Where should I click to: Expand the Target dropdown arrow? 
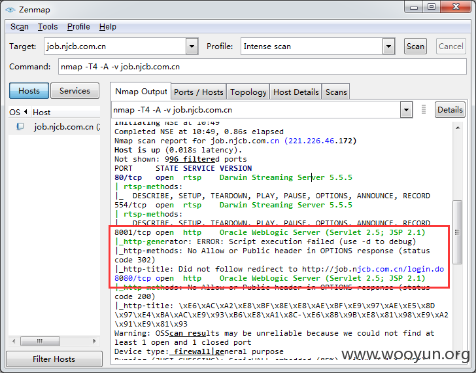[x=192, y=46]
